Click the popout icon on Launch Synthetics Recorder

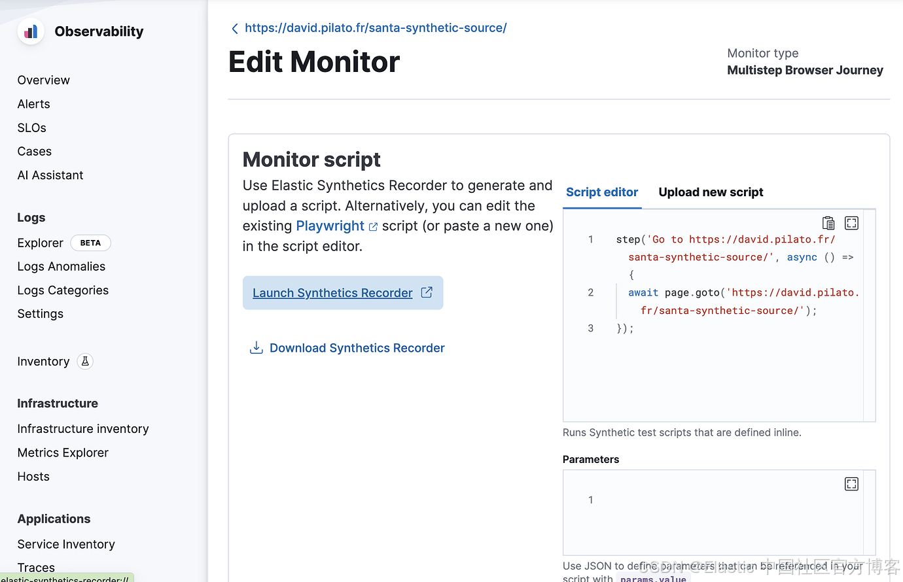[x=427, y=292]
